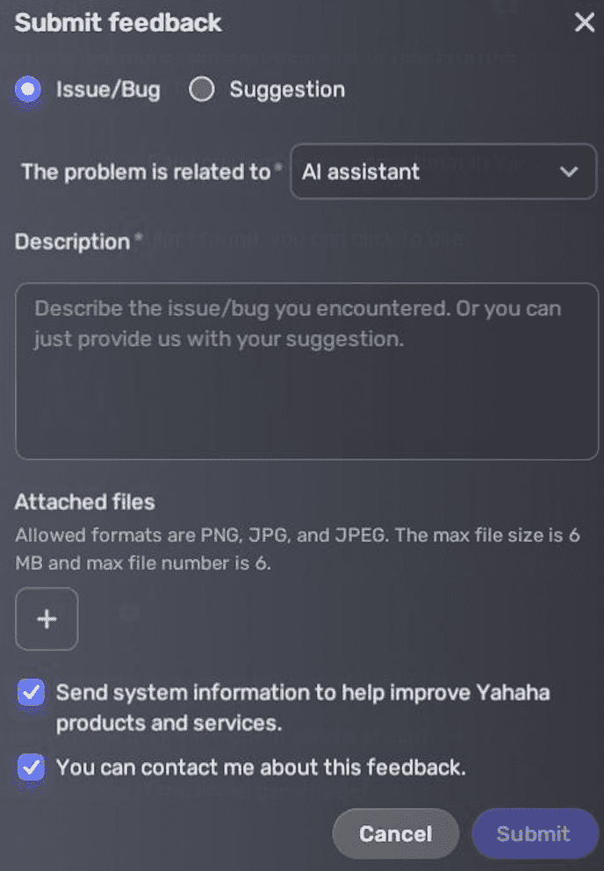Viewport: 604px width, 871px height.
Task: Click the Send system information label text
Action: point(302,707)
